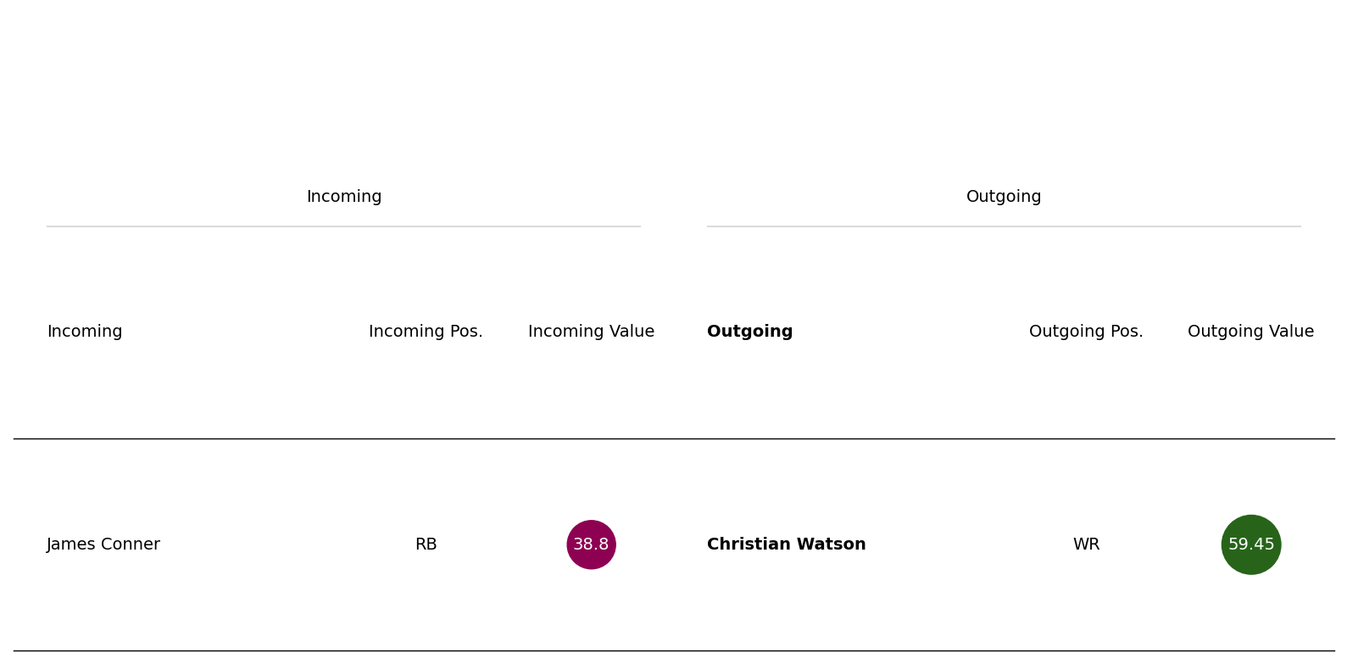The width and height of the screenshot is (1347, 670).
Task: Select the James Conner player name
Action: click(x=103, y=544)
